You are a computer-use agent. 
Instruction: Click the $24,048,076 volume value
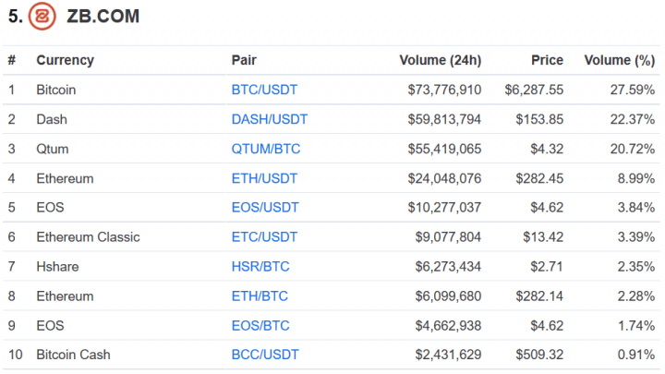click(x=444, y=179)
